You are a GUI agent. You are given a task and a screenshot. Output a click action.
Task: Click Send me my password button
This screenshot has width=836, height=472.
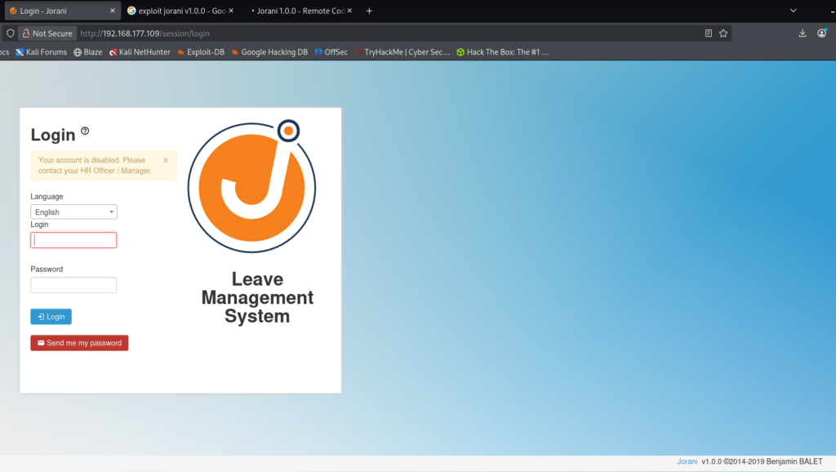pos(79,343)
